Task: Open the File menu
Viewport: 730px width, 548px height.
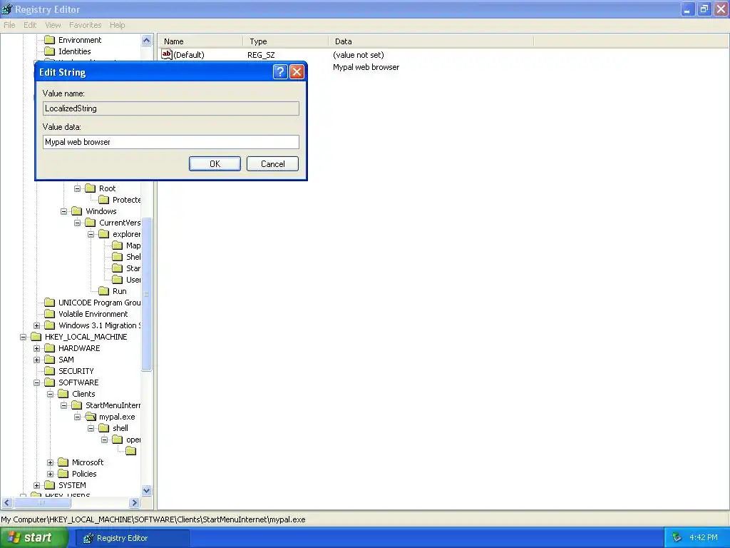Action: [x=9, y=25]
